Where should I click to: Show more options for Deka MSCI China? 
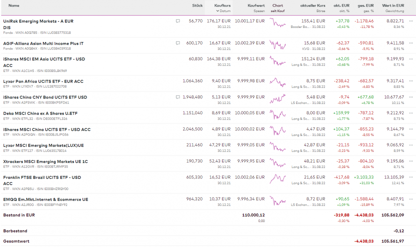point(411,113)
